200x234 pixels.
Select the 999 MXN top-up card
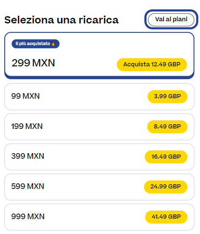(x=99, y=217)
